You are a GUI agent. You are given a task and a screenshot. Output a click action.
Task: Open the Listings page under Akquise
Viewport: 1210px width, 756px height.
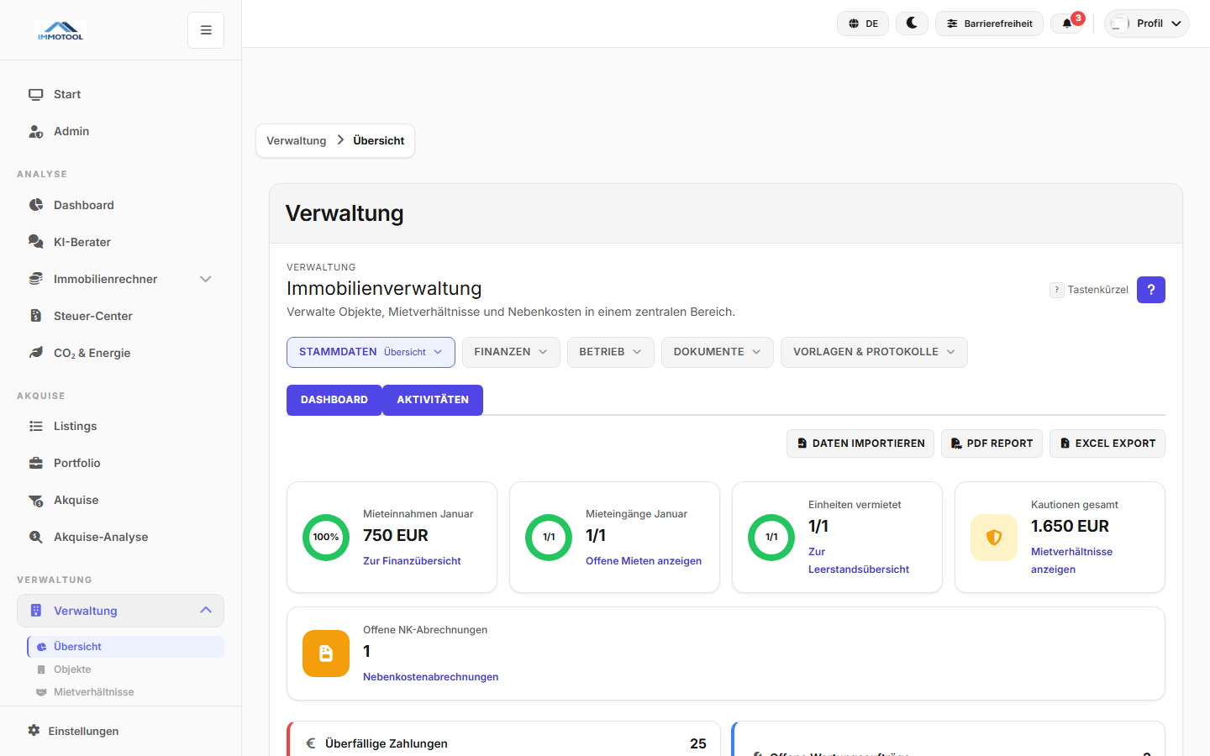click(x=76, y=426)
